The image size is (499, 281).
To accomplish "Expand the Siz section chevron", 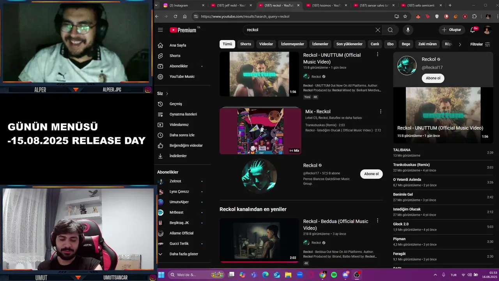I will (x=167, y=94).
